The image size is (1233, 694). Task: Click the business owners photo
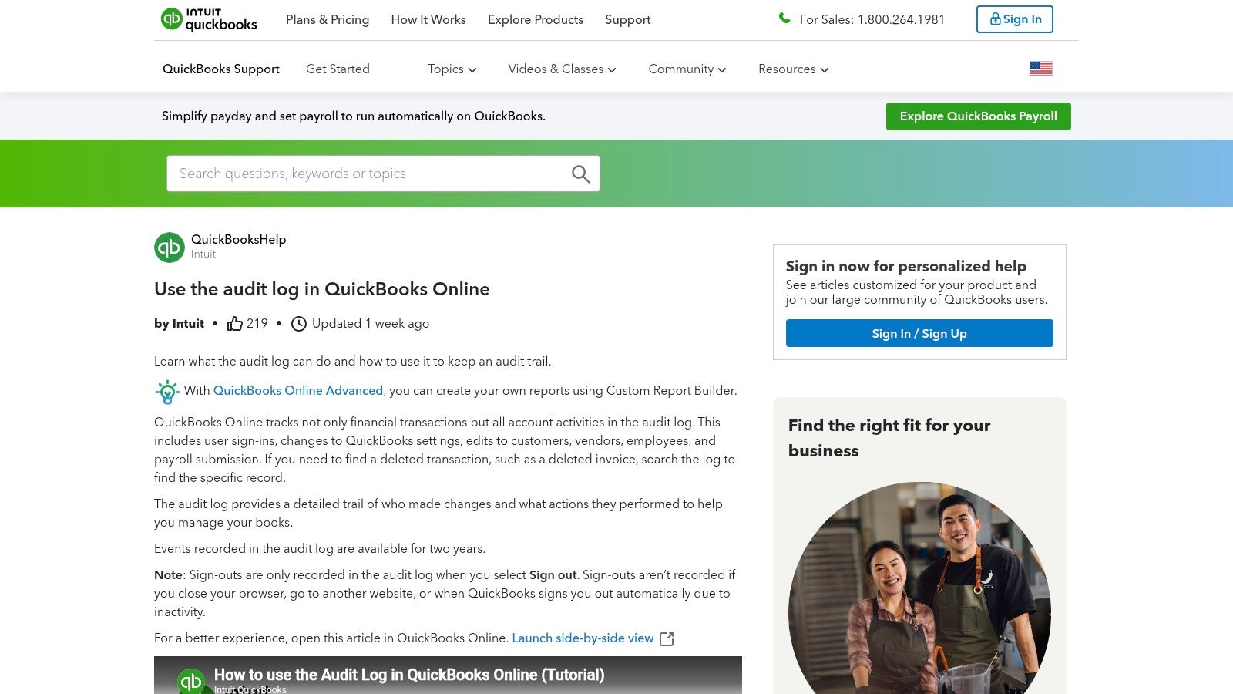point(919,588)
